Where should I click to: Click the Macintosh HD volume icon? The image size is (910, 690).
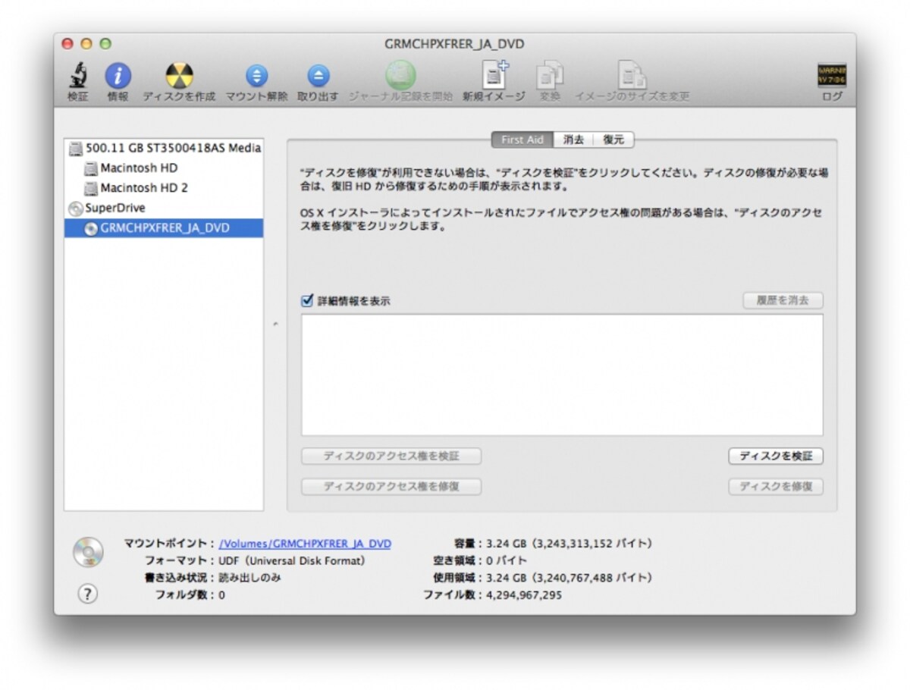coord(91,168)
